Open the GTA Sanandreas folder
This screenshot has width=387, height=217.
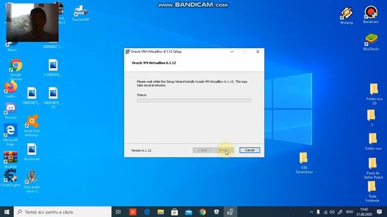tap(304, 163)
